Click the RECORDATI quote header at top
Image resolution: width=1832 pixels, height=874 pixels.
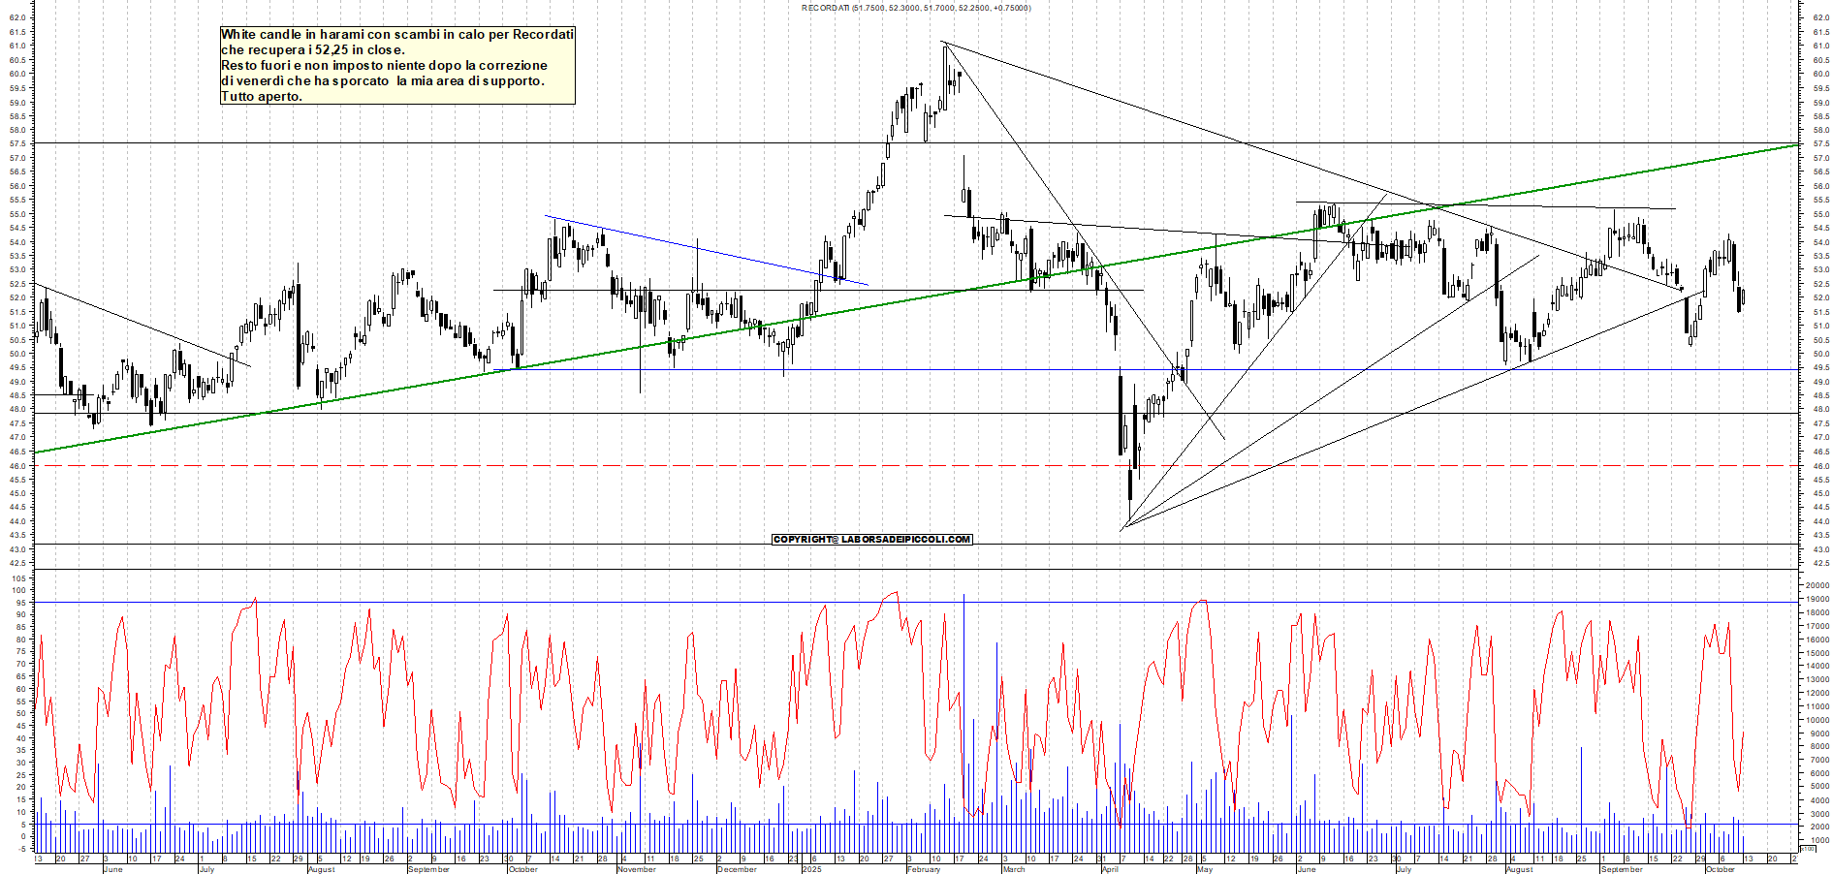point(916,8)
